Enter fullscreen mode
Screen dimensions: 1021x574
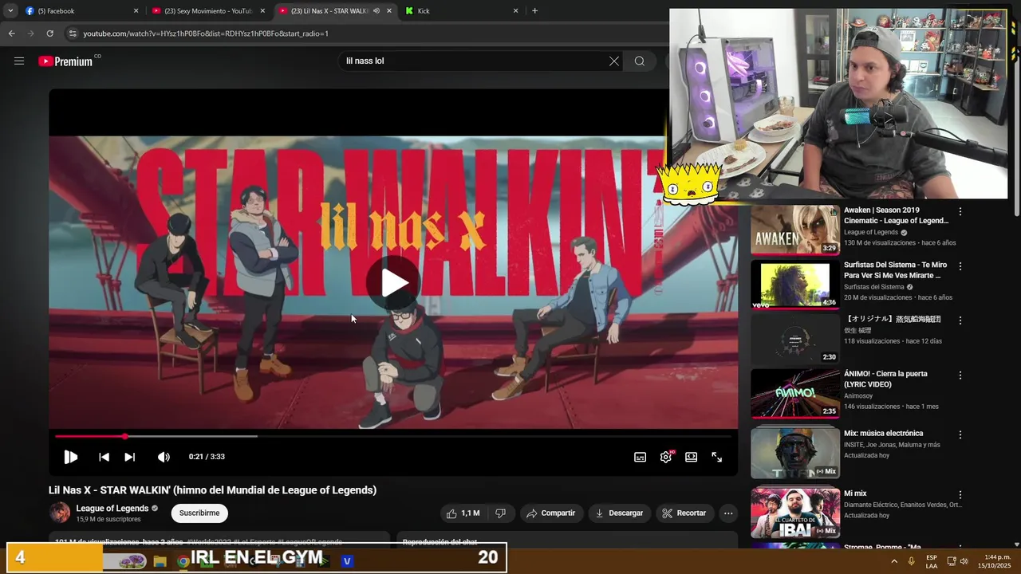[x=717, y=457]
